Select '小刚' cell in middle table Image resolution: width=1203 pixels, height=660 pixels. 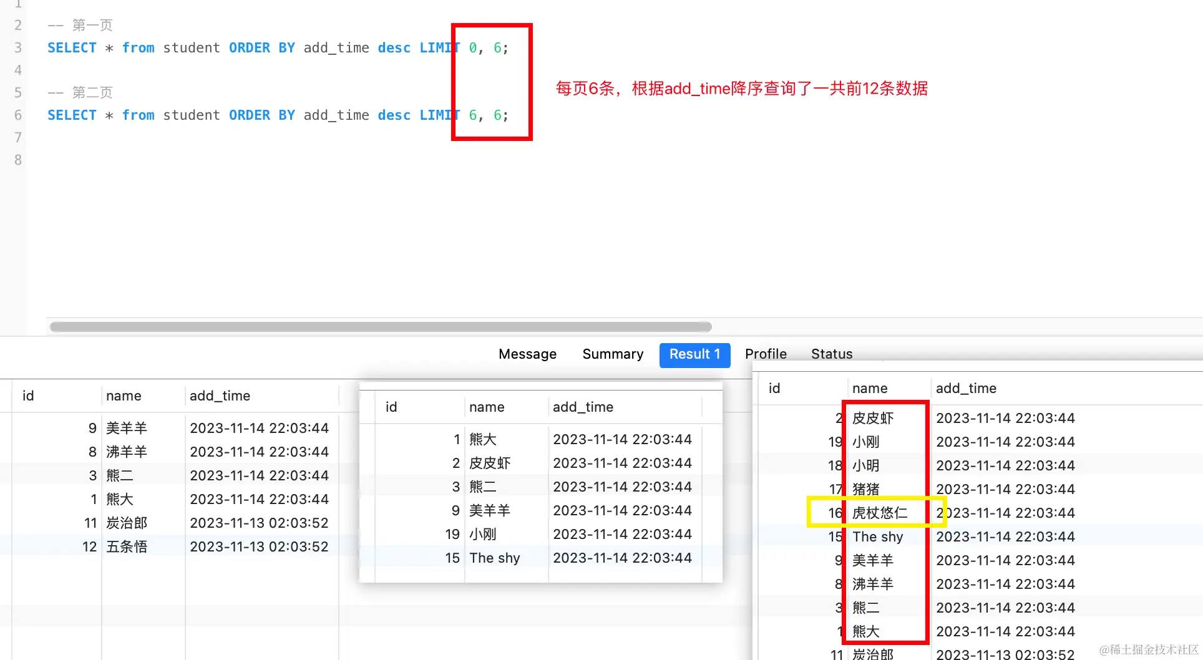pyautogui.click(x=483, y=535)
